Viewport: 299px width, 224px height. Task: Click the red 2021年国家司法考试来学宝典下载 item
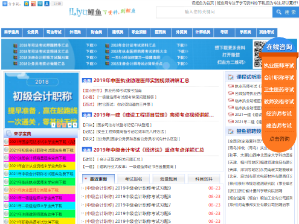[42, 142]
